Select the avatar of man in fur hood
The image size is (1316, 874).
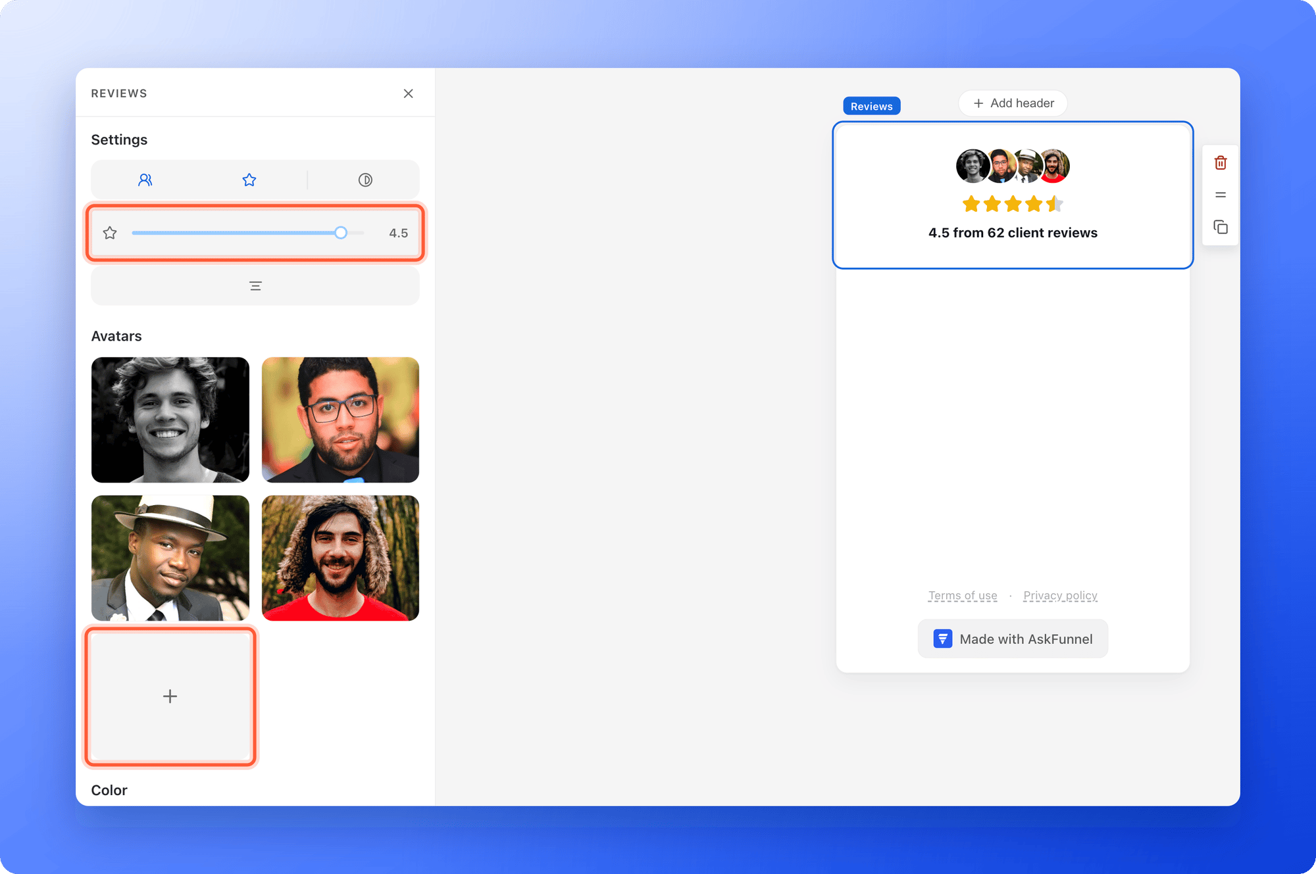[340, 558]
